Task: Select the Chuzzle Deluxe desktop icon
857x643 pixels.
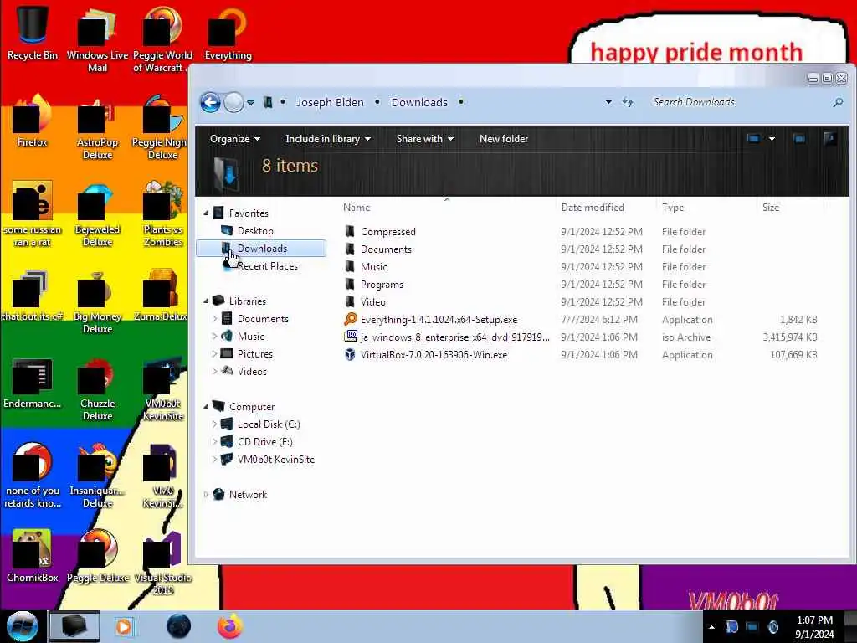Action: point(97,389)
